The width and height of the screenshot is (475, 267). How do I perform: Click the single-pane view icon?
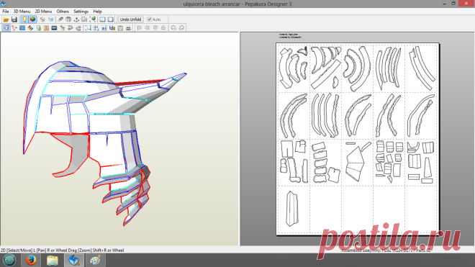tap(111, 19)
